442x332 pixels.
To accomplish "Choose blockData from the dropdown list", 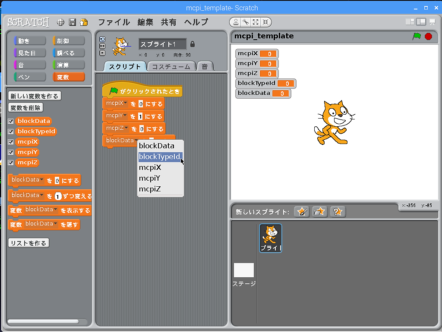I will click(161, 146).
